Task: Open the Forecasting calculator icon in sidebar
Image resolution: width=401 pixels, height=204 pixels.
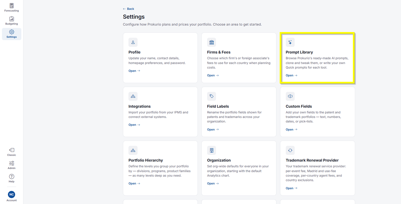Action: point(12,6)
